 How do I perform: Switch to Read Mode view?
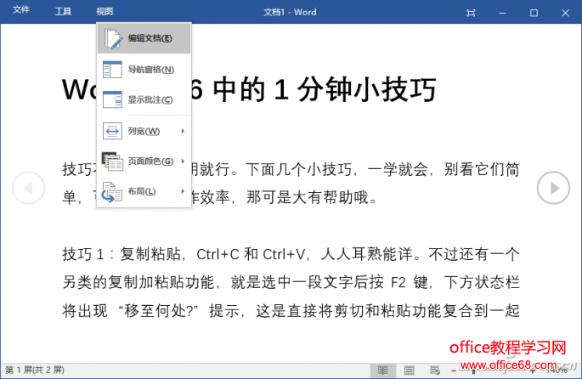click(x=382, y=371)
